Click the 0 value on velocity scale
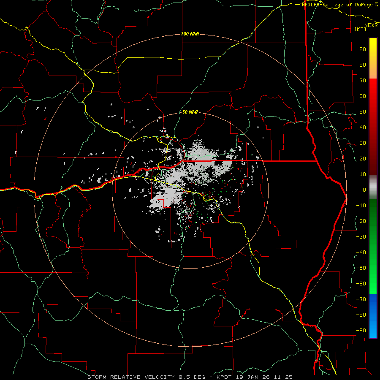This screenshot has width=380, height=380. (364, 190)
